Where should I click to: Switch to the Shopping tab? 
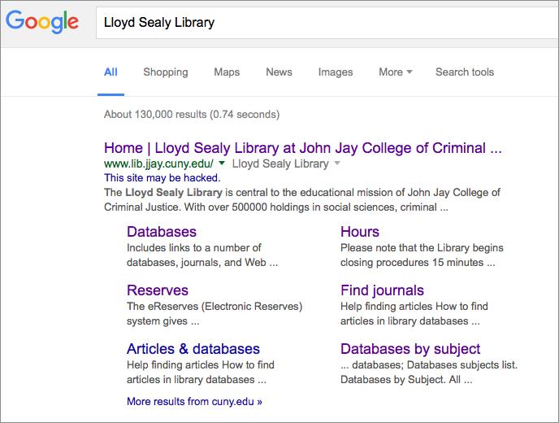[x=166, y=72]
